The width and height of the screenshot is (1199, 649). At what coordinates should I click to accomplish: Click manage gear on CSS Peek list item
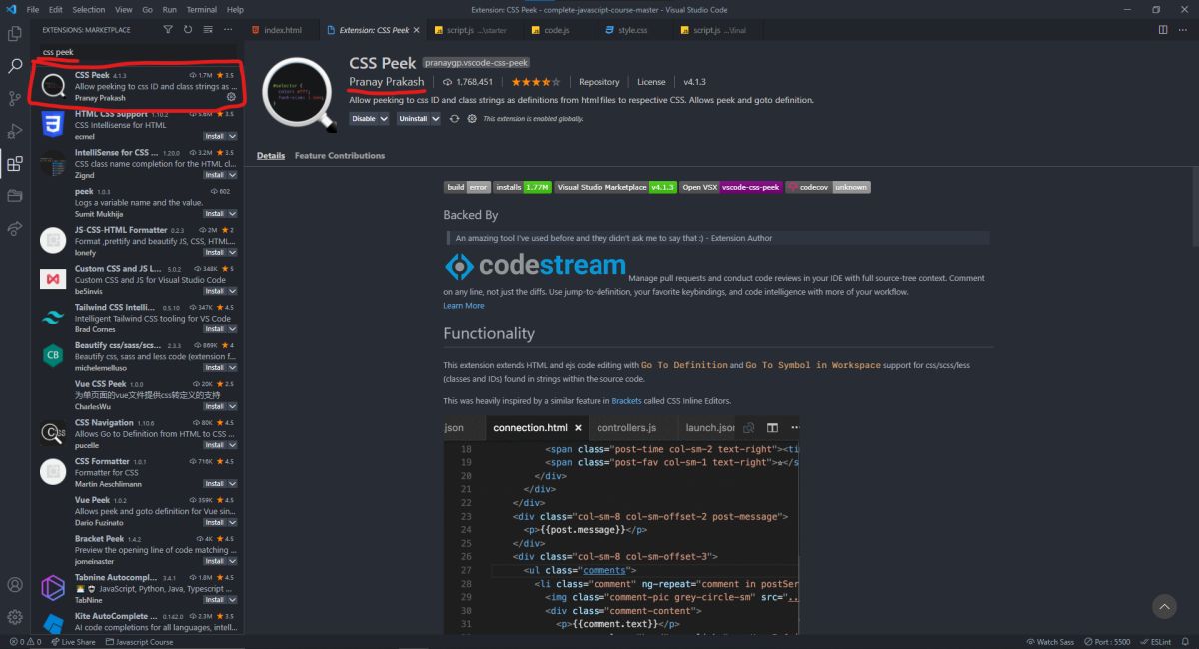231,97
